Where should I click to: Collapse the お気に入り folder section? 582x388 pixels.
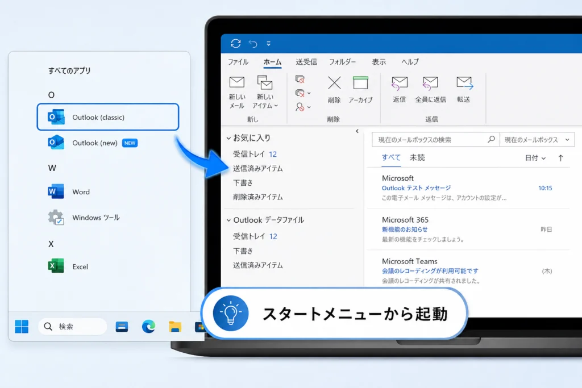point(228,138)
